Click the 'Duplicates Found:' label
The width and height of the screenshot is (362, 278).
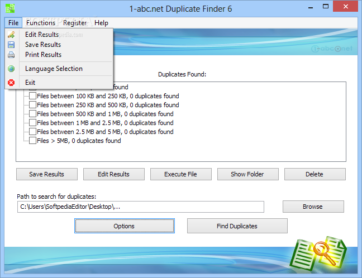pos(182,74)
